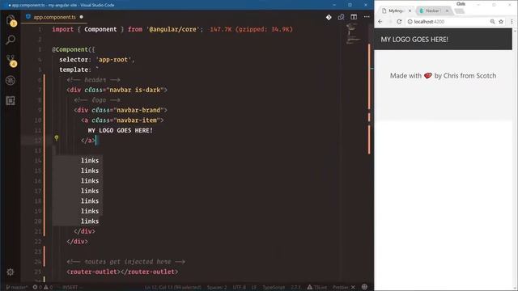Screen dimensions: 518x291
Task: Open the Extensions view in the activity bar
Action: pos(11,100)
